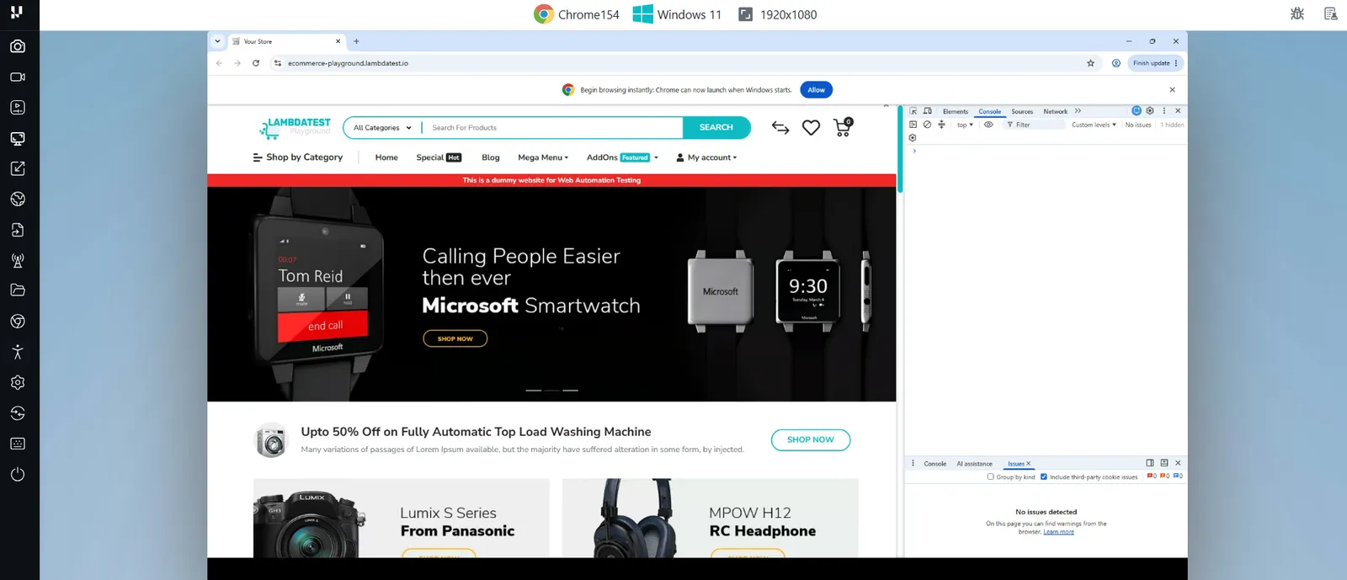Open the product compare arrows icon

point(780,128)
